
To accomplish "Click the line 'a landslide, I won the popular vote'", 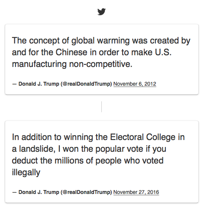I will pyautogui.click(x=78, y=149).
